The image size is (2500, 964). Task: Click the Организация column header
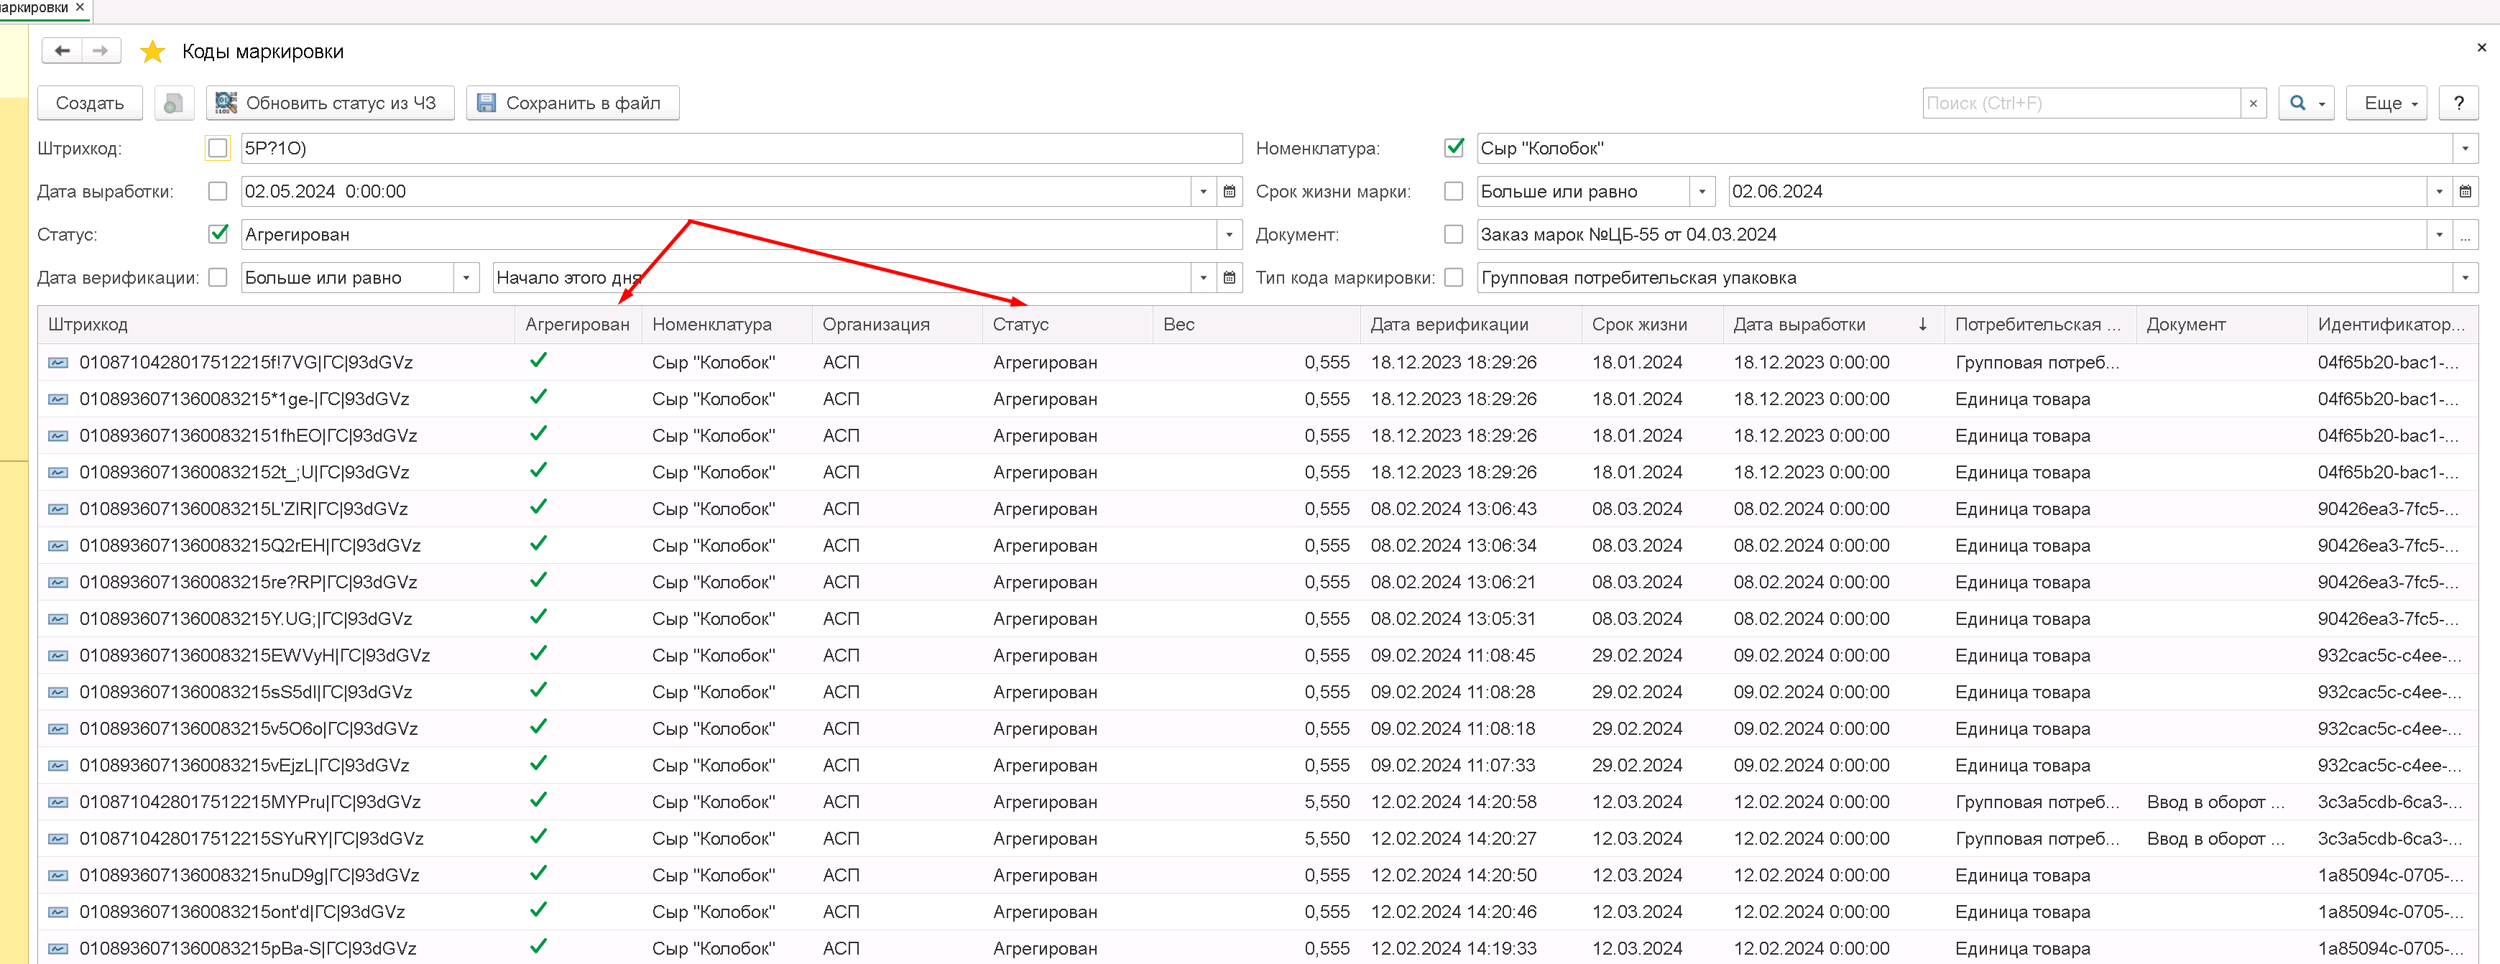(x=897, y=324)
